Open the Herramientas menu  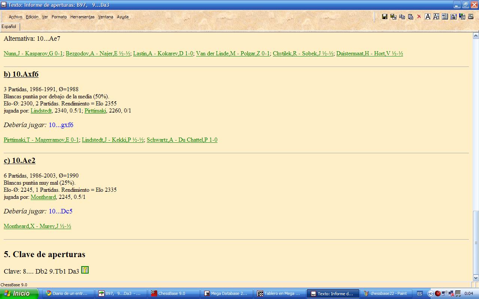tap(82, 17)
